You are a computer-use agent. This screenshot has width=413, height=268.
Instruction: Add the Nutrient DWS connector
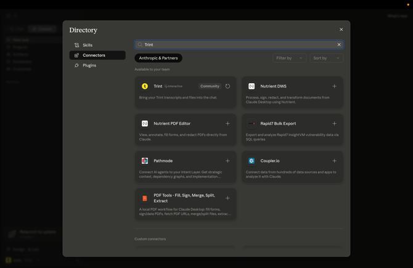[334, 86]
